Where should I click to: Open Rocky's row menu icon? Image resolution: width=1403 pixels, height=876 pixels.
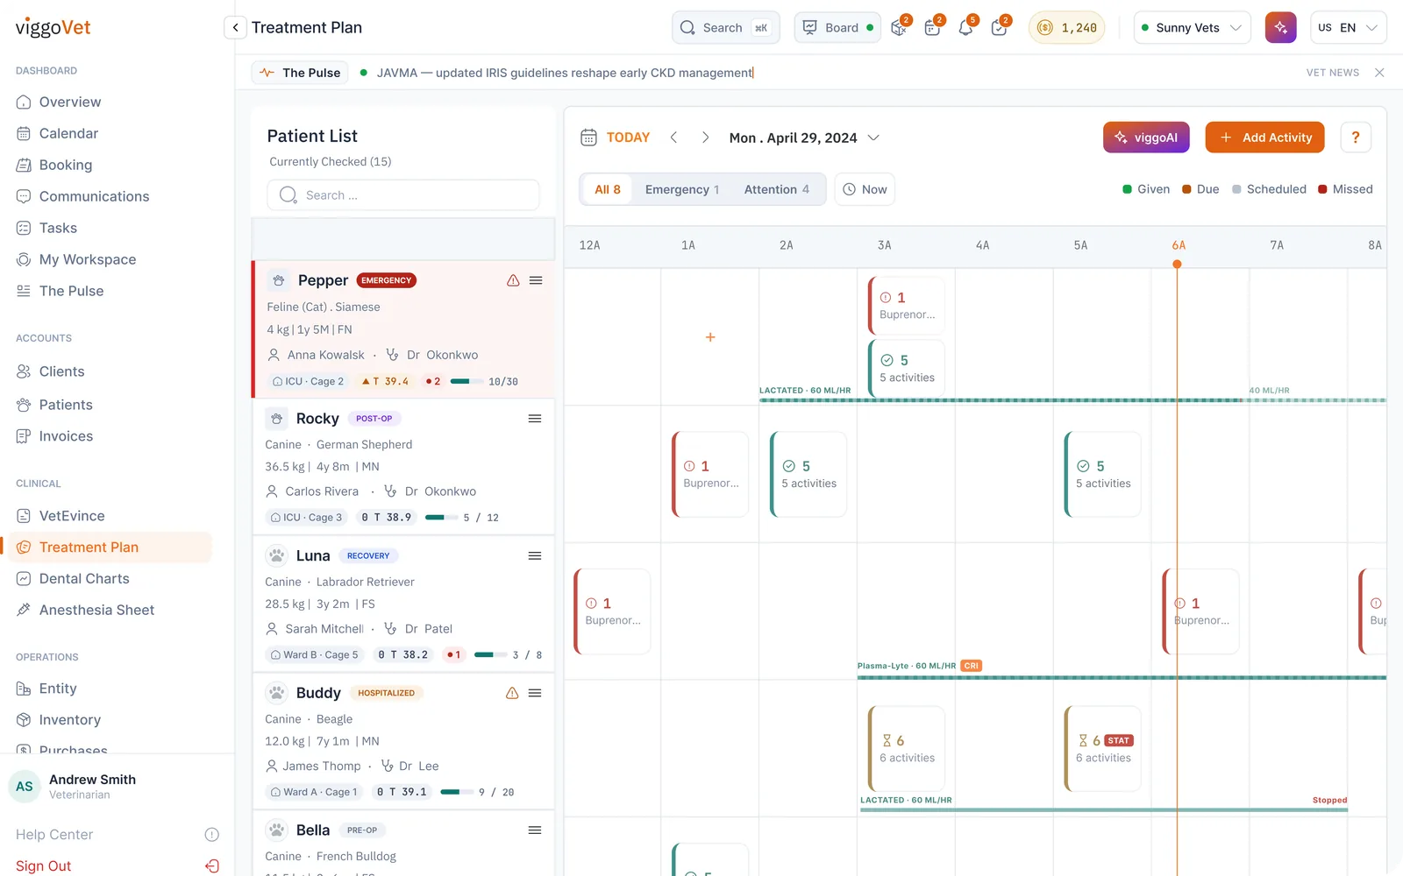535,419
